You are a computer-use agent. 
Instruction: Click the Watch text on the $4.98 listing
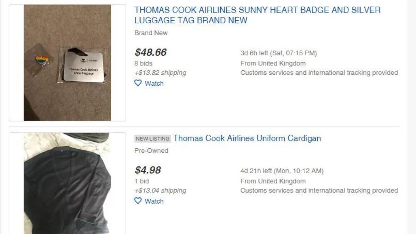154,201
